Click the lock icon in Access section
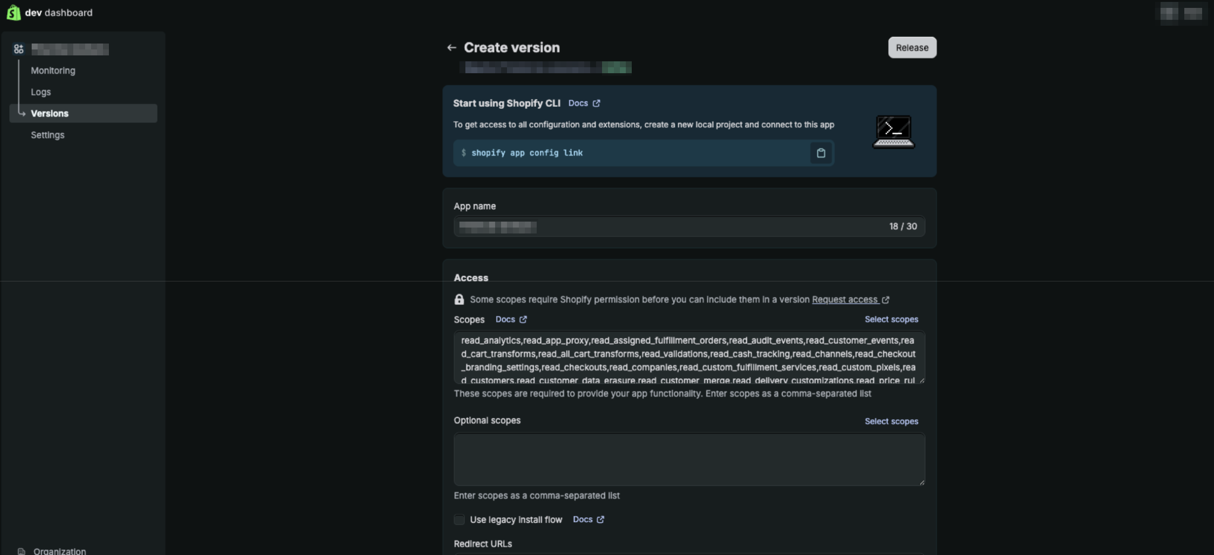Screen dimensions: 1214x555 click(x=459, y=299)
